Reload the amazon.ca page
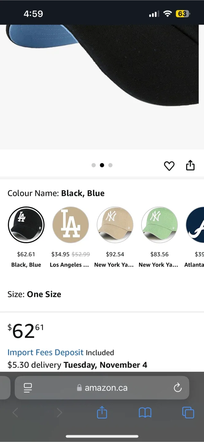This screenshot has width=204, height=442. click(x=178, y=388)
